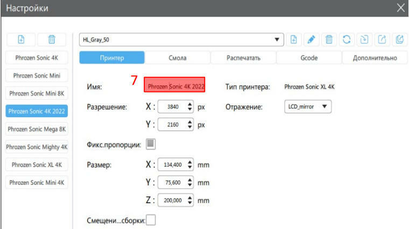Click the export profile icon
Image resolution: width=409 pixels, height=229 pixels.
[382, 40]
